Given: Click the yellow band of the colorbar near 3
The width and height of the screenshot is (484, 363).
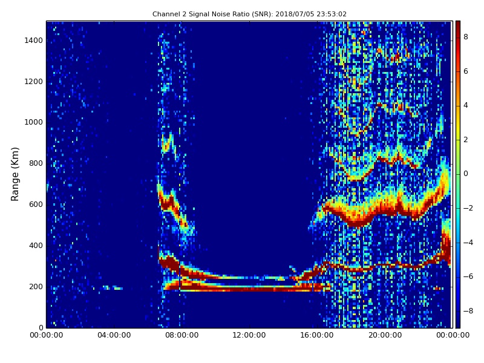Looking at the screenshot, I should pos(458,123).
